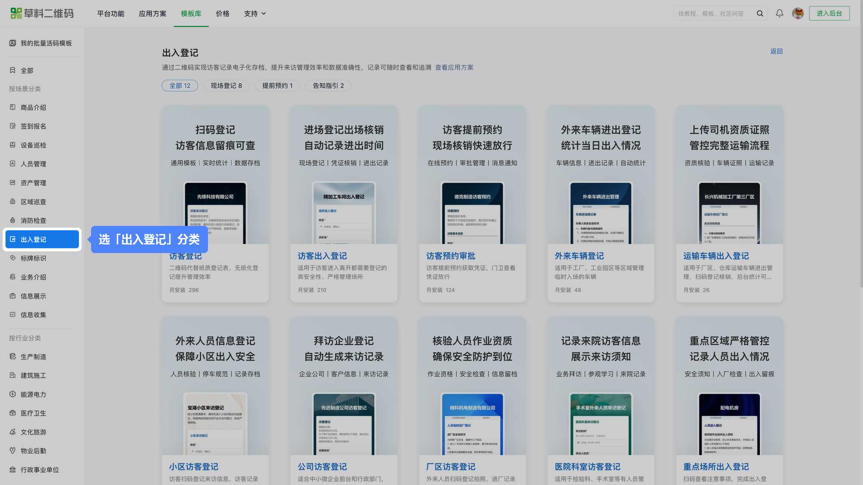Select 设备巡检 icon in sidebar
The width and height of the screenshot is (863, 485).
pyautogui.click(x=13, y=145)
